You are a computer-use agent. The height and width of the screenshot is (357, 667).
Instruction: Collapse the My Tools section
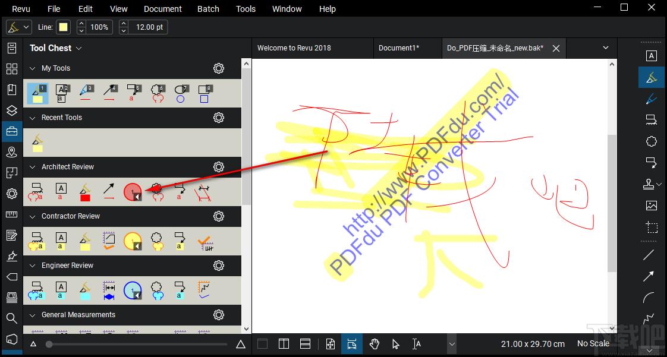pyautogui.click(x=32, y=68)
